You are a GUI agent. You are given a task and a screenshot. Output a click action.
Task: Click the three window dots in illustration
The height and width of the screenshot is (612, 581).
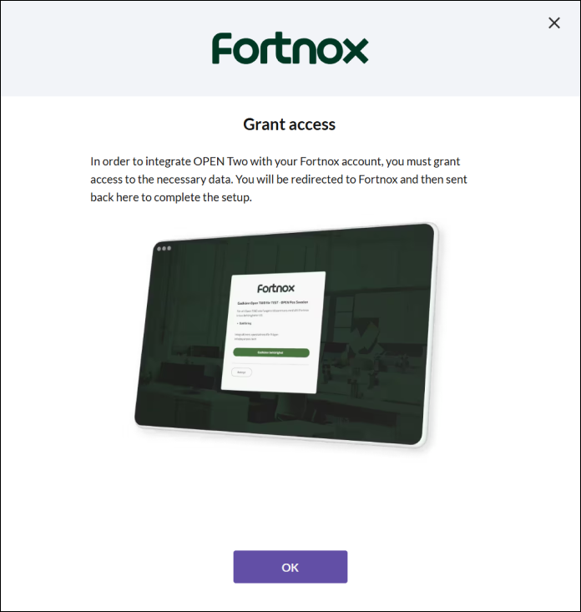pos(164,248)
